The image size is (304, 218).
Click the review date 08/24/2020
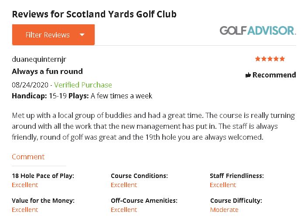coord(30,85)
